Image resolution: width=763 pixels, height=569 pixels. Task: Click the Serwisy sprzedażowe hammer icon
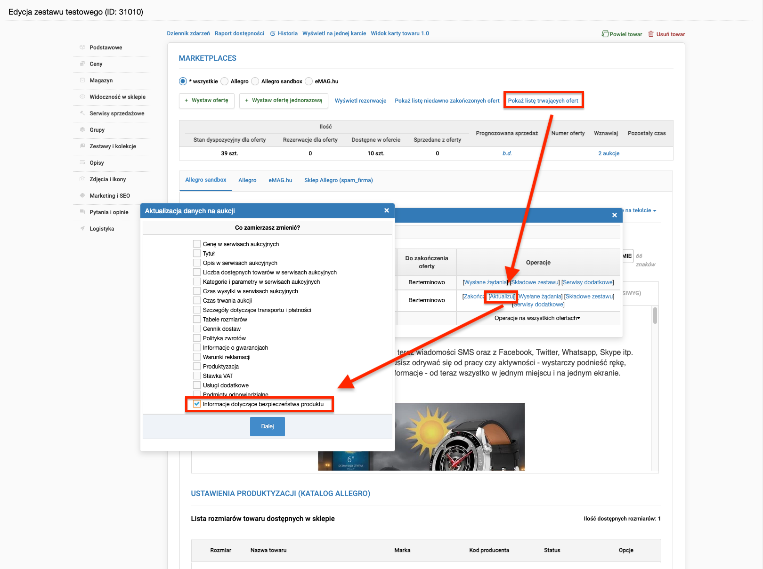pos(82,113)
